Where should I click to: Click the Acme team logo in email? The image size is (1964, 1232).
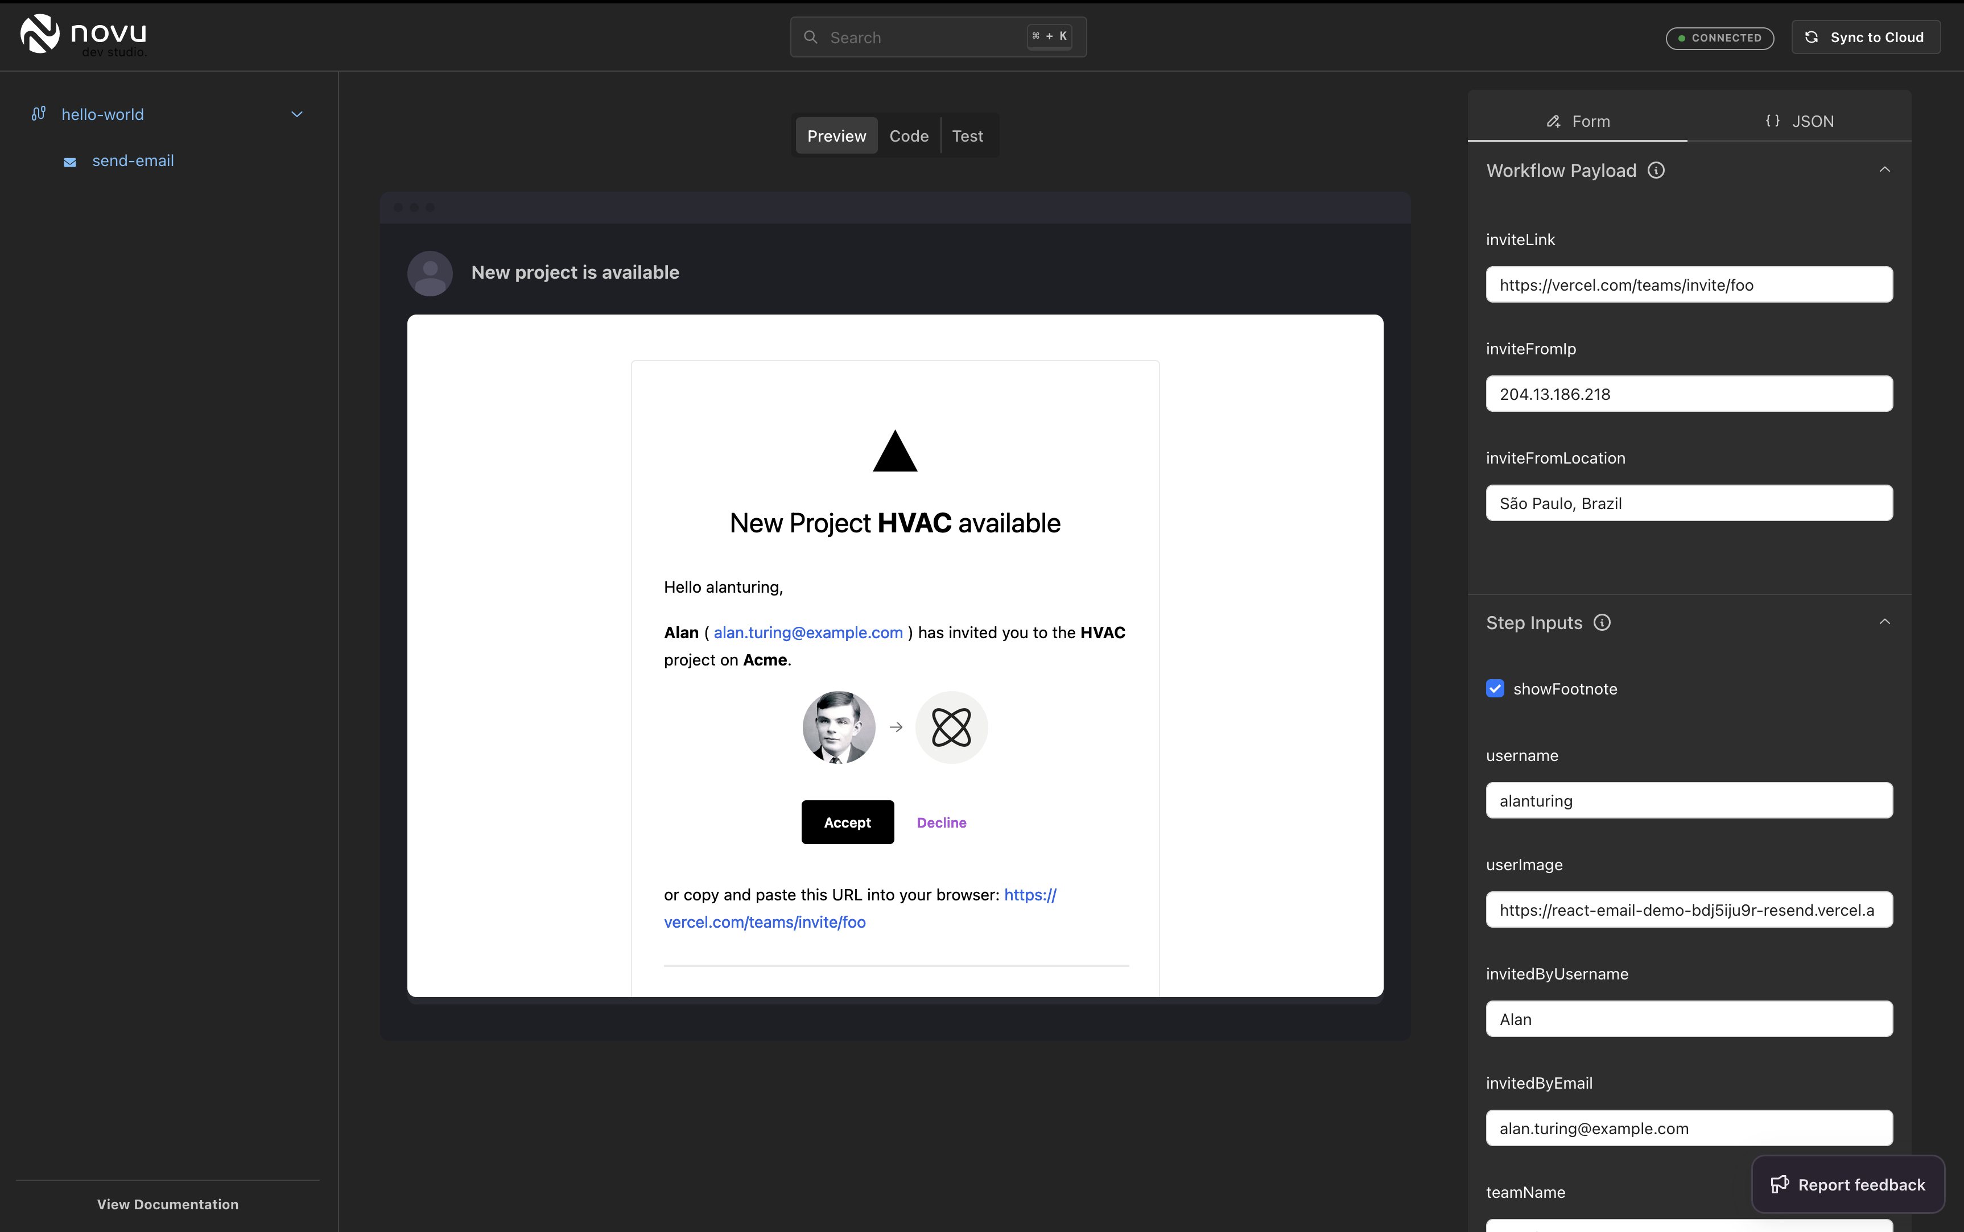tap(951, 727)
